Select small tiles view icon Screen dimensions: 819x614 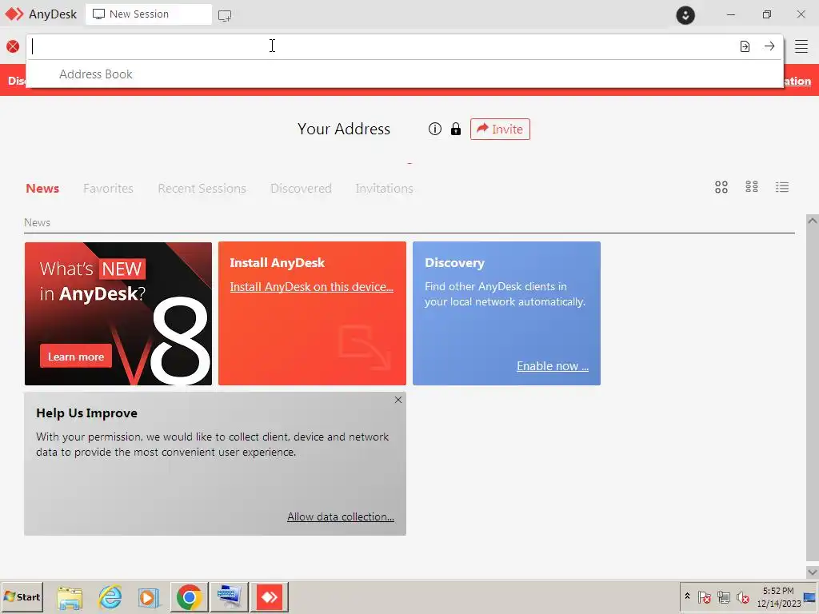click(752, 187)
